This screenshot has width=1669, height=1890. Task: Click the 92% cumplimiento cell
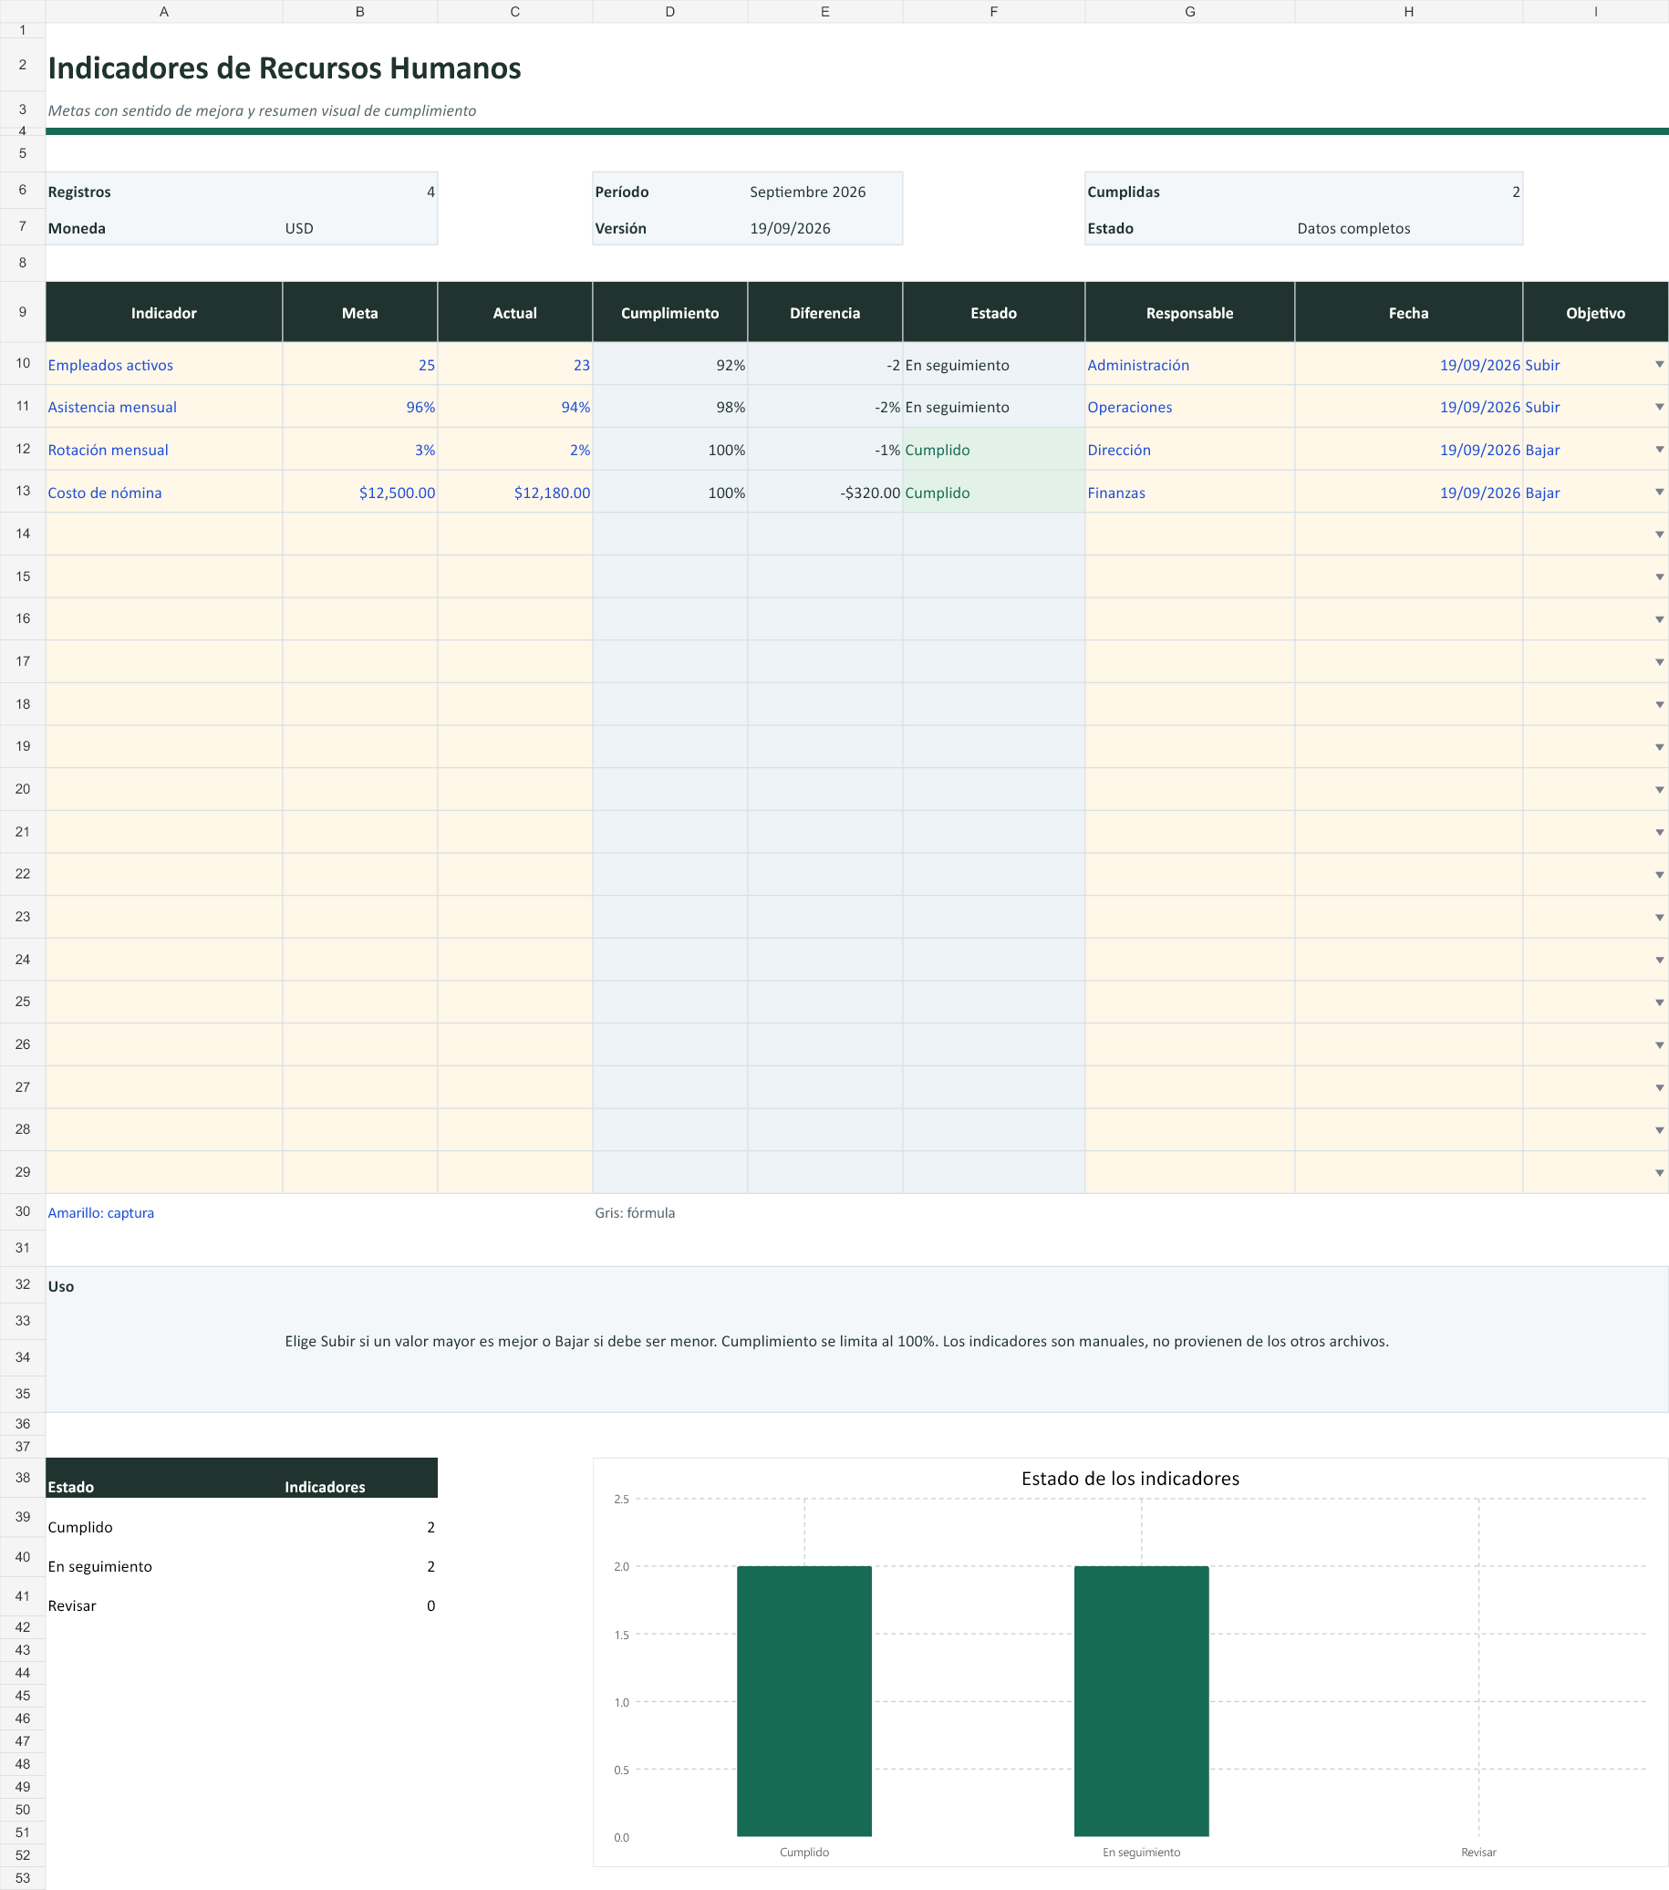669,364
